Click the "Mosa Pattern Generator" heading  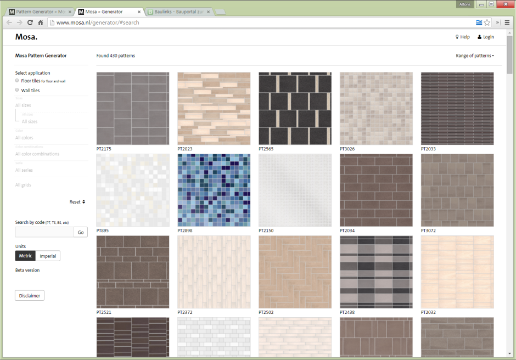(x=41, y=55)
